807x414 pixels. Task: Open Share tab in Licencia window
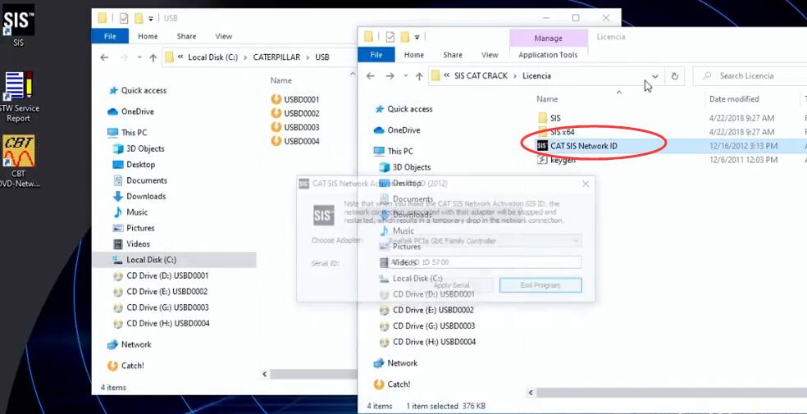click(453, 55)
